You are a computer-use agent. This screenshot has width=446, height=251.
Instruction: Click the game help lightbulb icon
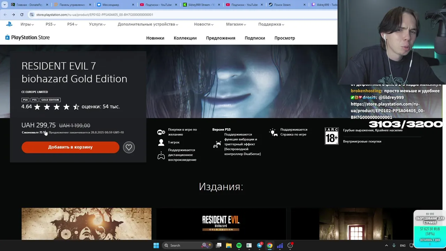tap(274, 132)
